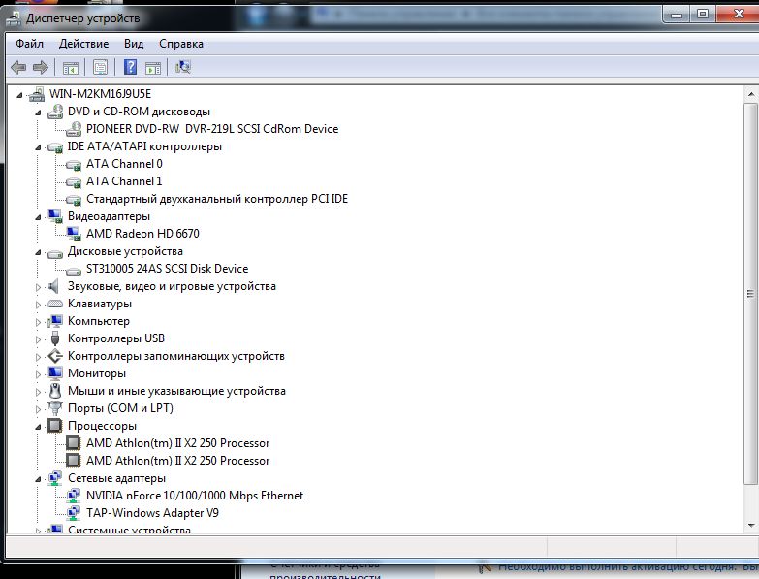The height and width of the screenshot is (579, 759).
Task: Click the Контроллеры запоминающих устройств icon
Action: 55,356
